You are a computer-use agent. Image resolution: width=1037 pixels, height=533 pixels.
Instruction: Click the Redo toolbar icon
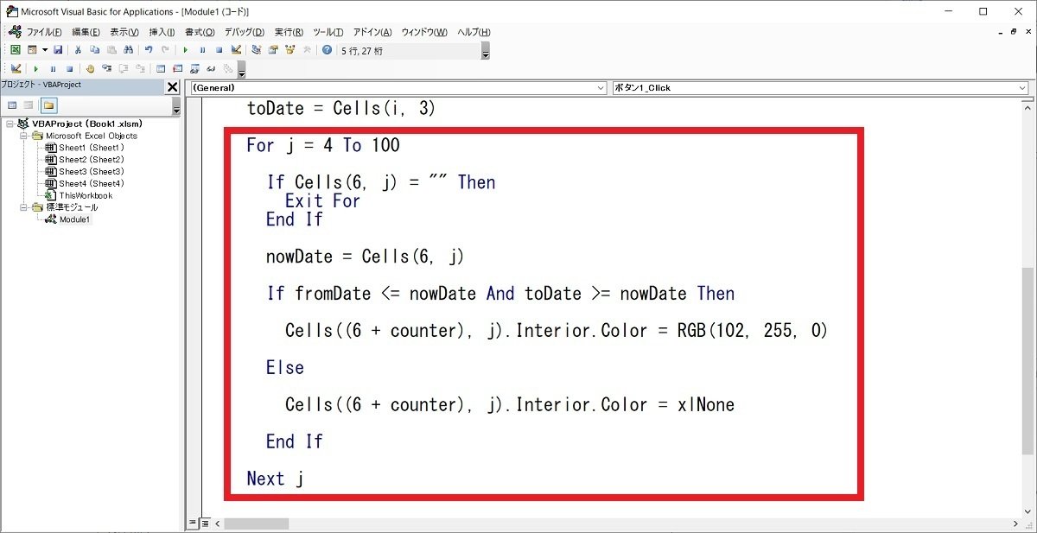click(x=165, y=50)
